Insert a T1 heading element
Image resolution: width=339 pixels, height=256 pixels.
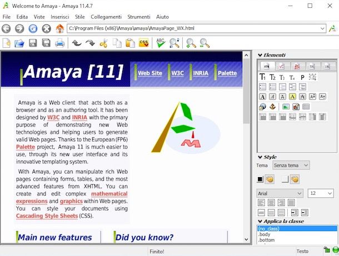tap(262, 77)
